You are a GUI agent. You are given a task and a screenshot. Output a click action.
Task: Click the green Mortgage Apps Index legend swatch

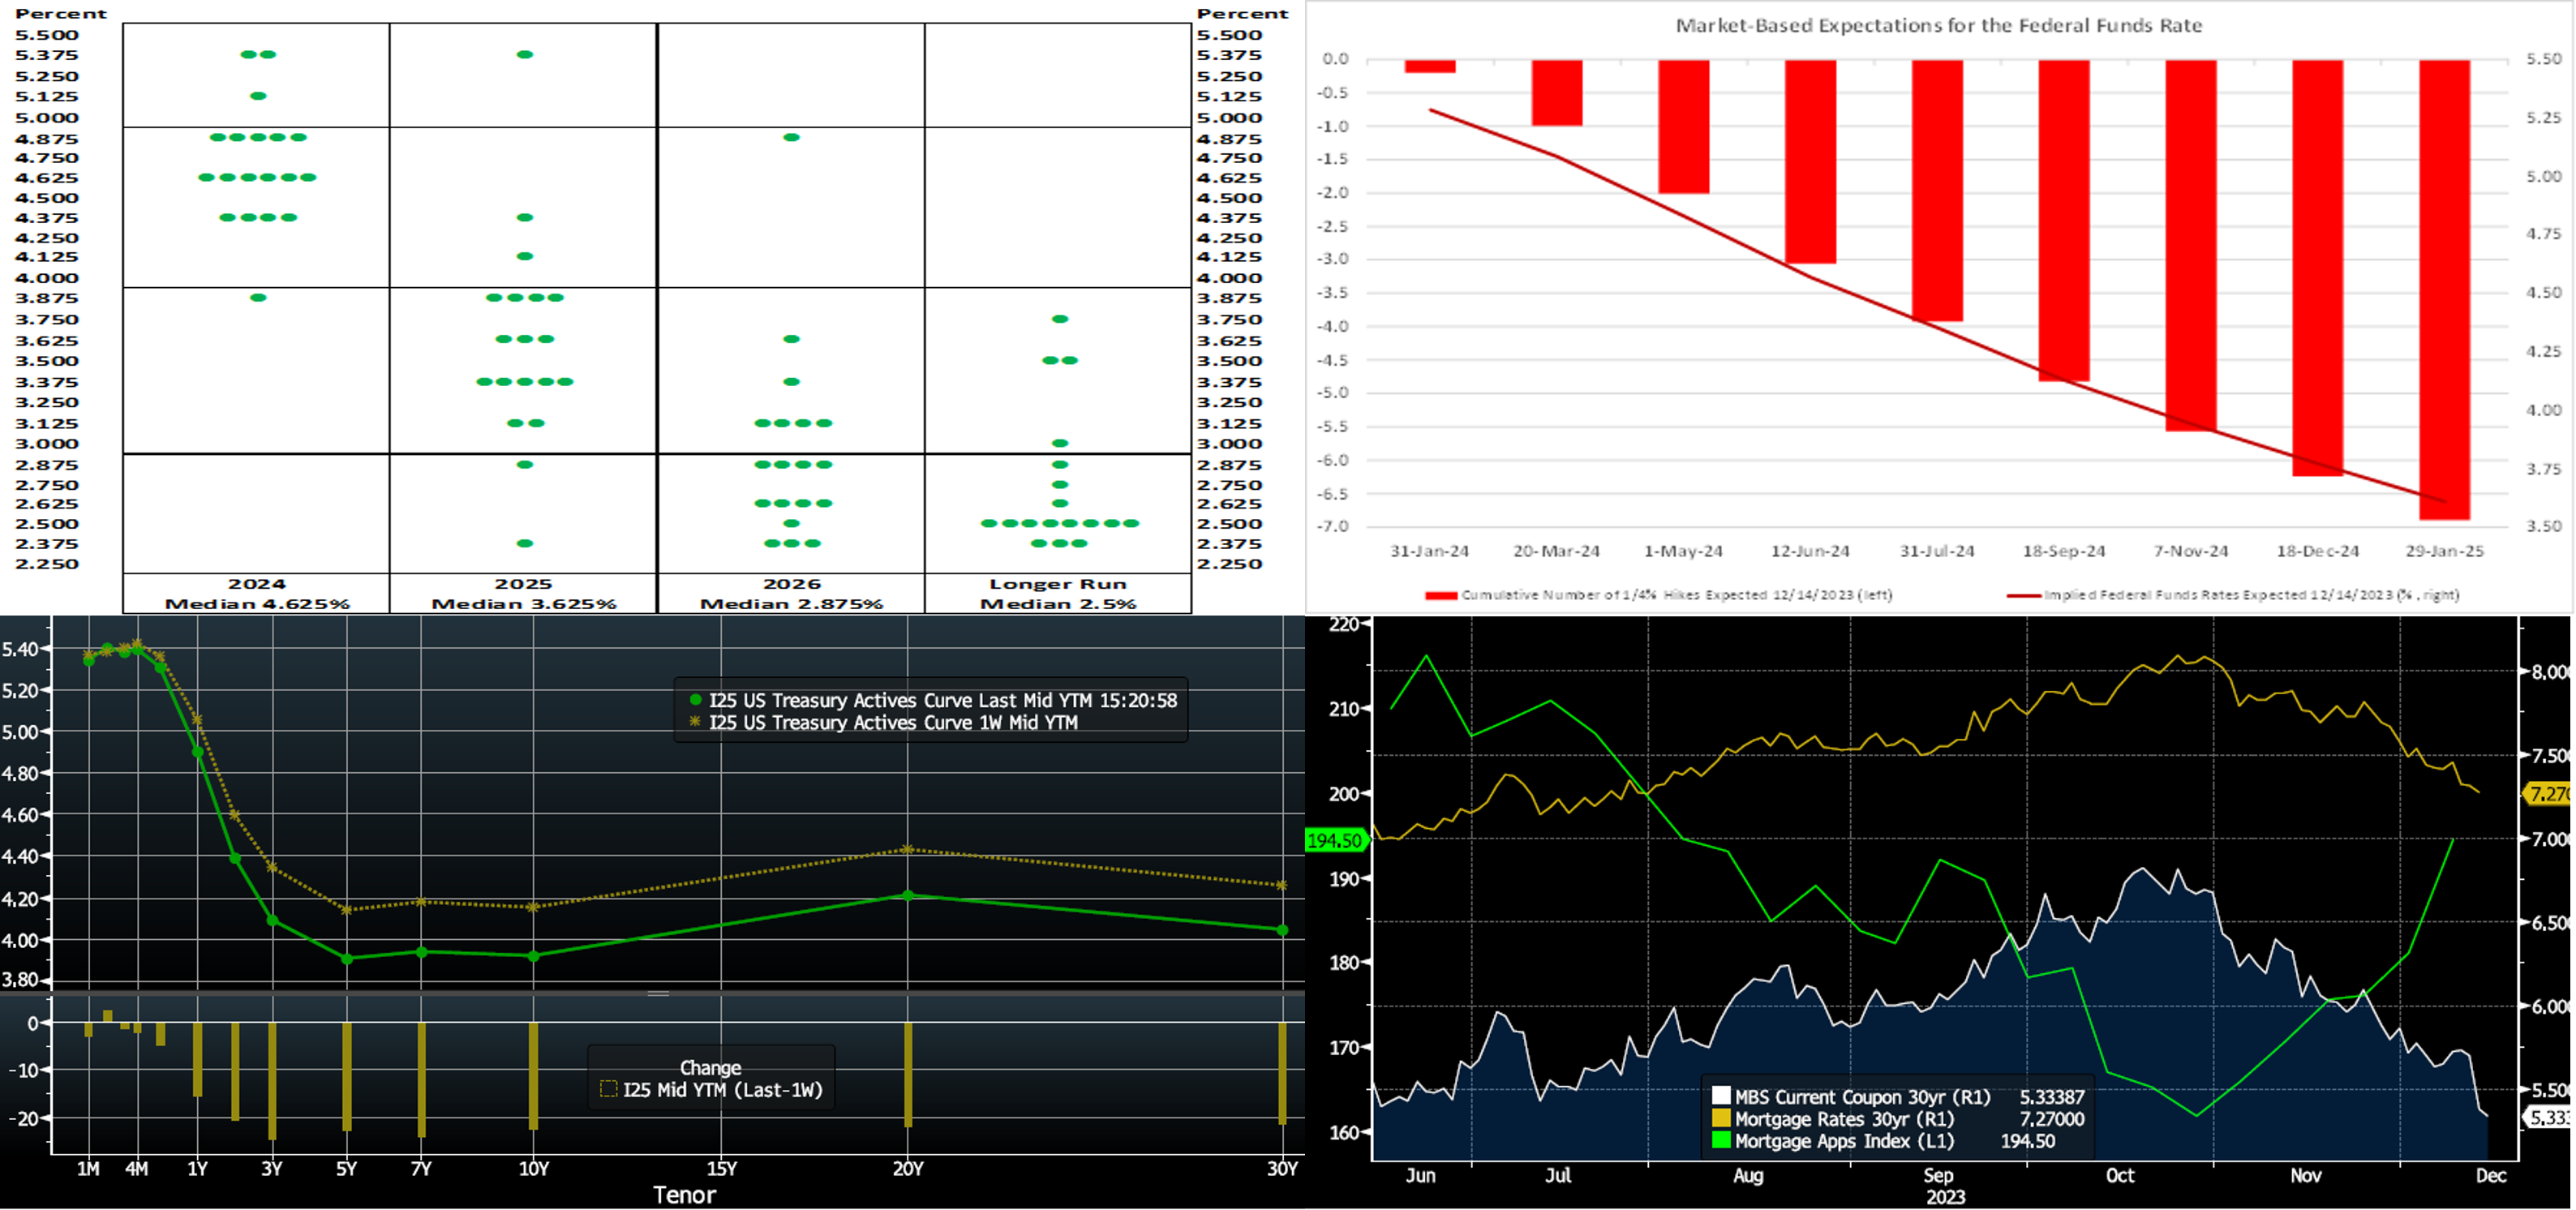click(x=1721, y=1140)
